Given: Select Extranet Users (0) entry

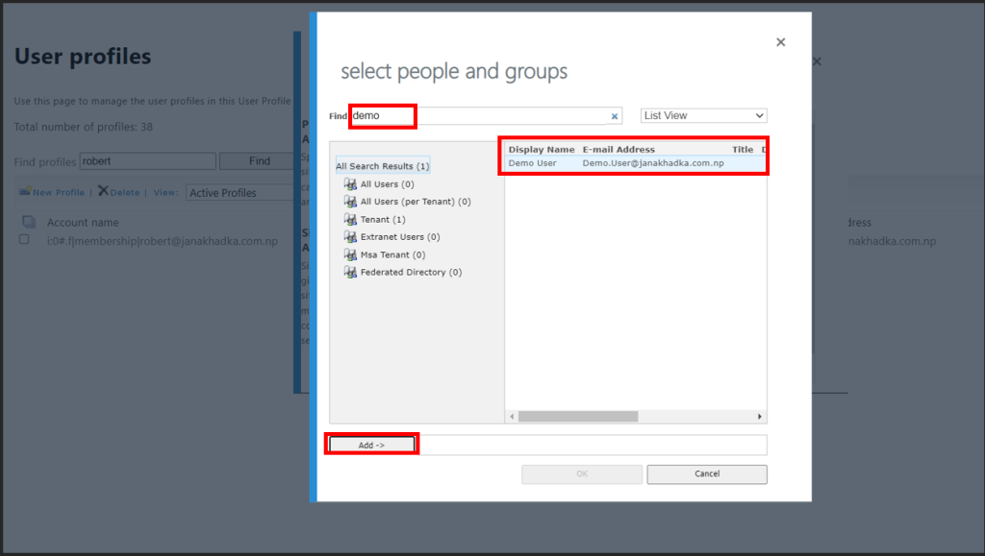Looking at the screenshot, I should click(400, 237).
